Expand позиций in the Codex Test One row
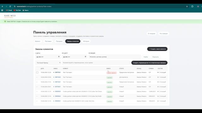 click(162, 101)
